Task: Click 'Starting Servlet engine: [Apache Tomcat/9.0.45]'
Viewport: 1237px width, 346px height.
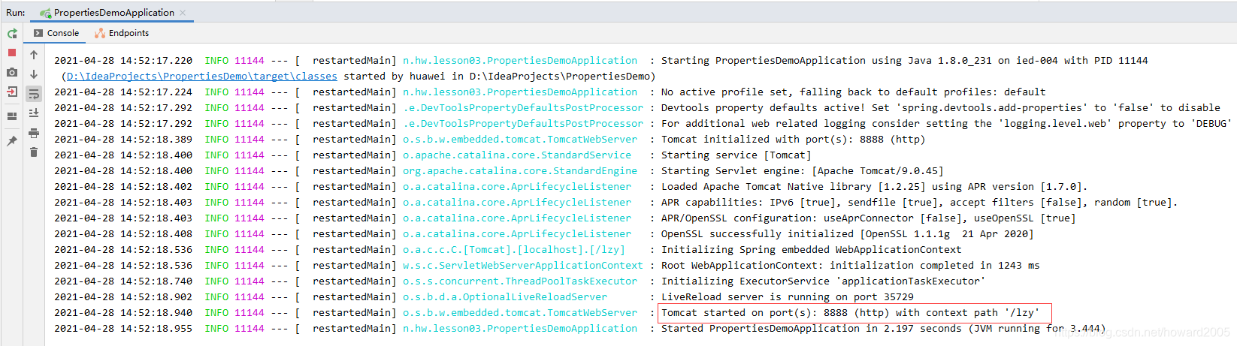Action: pyautogui.click(x=803, y=170)
